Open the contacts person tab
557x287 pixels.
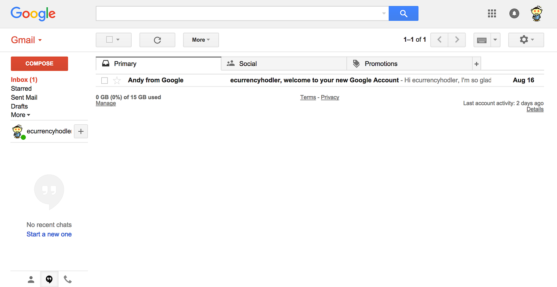pos(31,279)
